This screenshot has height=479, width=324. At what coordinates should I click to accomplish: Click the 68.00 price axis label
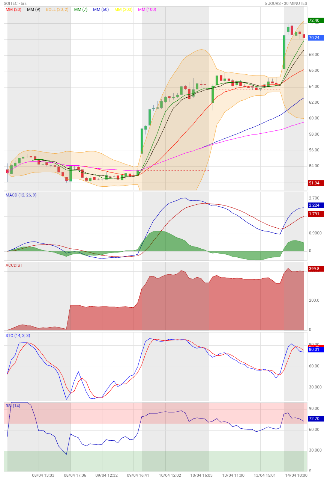[x=314, y=55]
